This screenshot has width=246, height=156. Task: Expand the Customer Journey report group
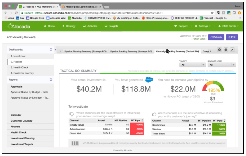31,121
